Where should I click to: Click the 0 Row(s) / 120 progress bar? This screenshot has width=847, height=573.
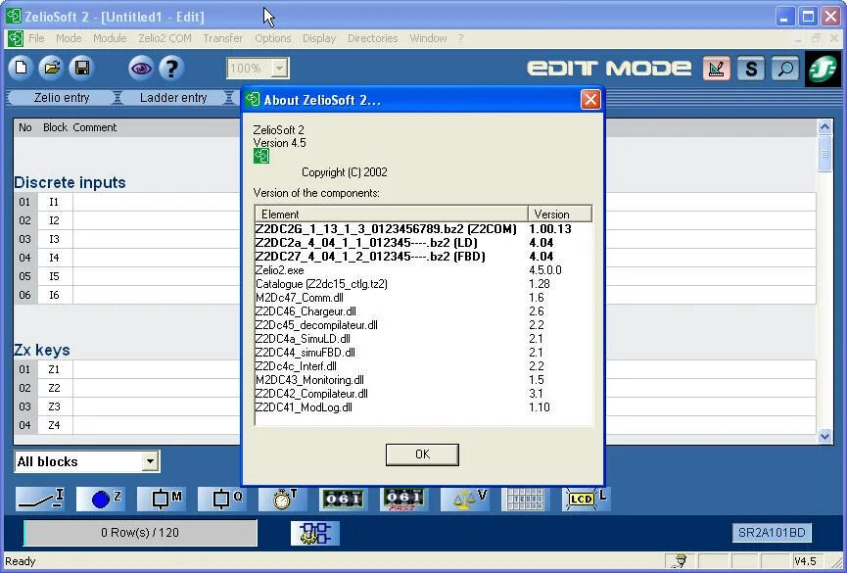click(x=140, y=533)
